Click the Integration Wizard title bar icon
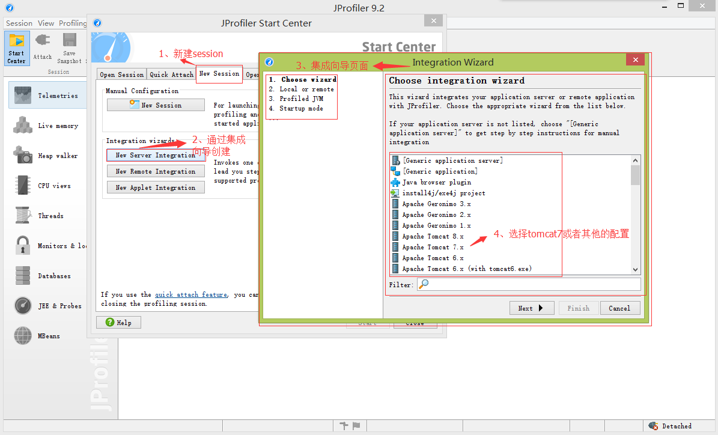718x435 pixels. click(x=269, y=62)
